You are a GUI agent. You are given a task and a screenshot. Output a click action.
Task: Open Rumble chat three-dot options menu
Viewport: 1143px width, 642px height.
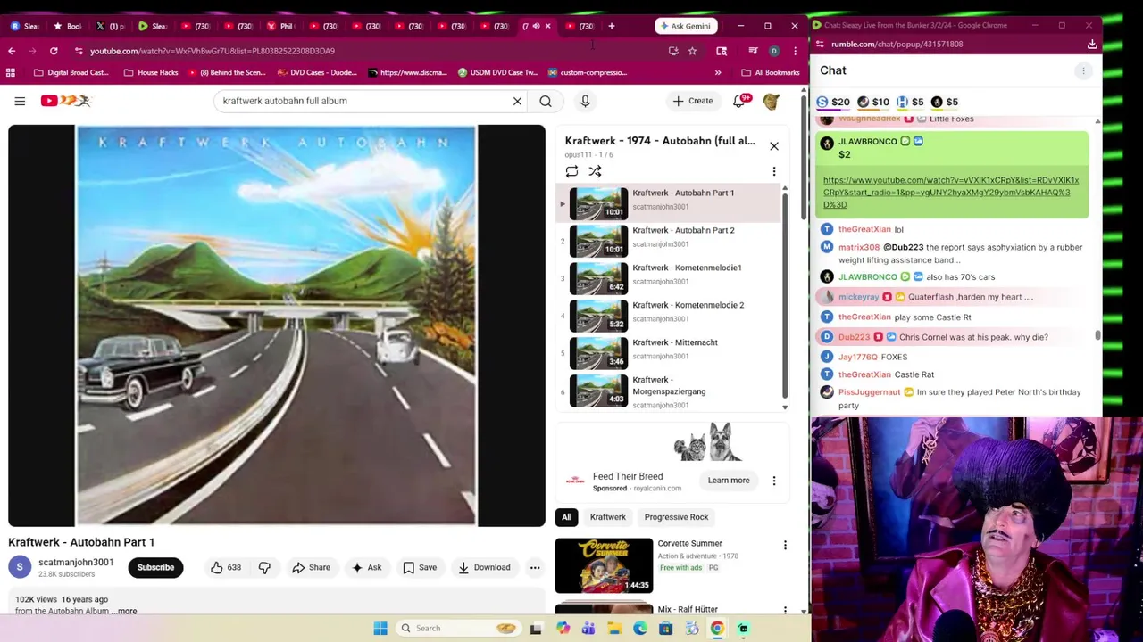click(x=1083, y=70)
